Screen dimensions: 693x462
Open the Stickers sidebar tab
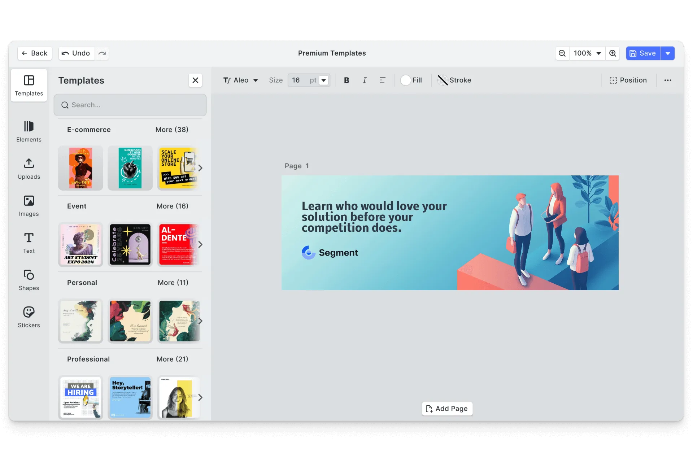click(29, 318)
